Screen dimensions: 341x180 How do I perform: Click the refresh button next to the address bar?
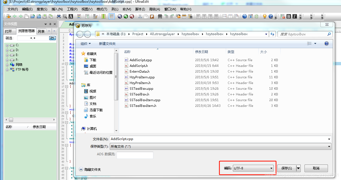(x=273, y=34)
